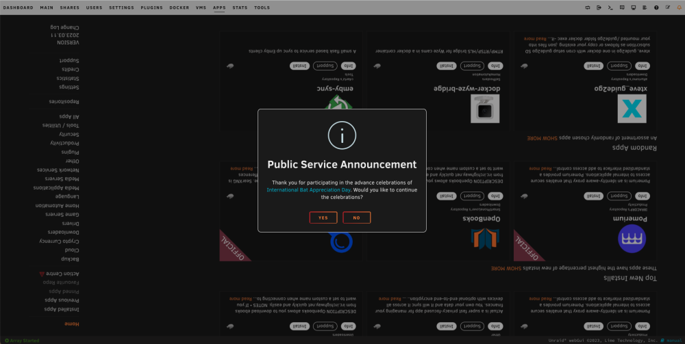685x344 pixels.
Task: Click the Pomerium purple crown logo
Action: pos(632,239)
